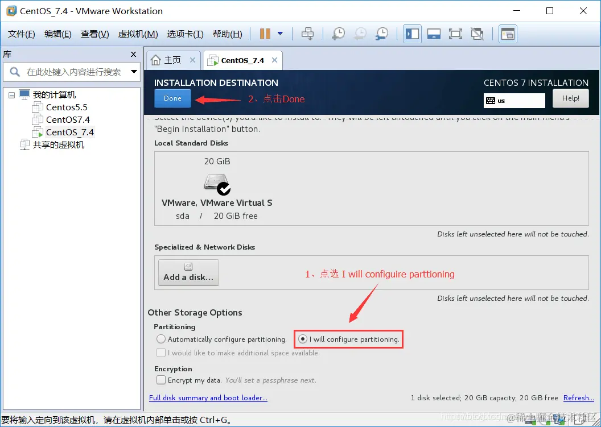Check Encrypt my data checkbox
Viewport: 601px width, 427px height.
tap(161, 380)
